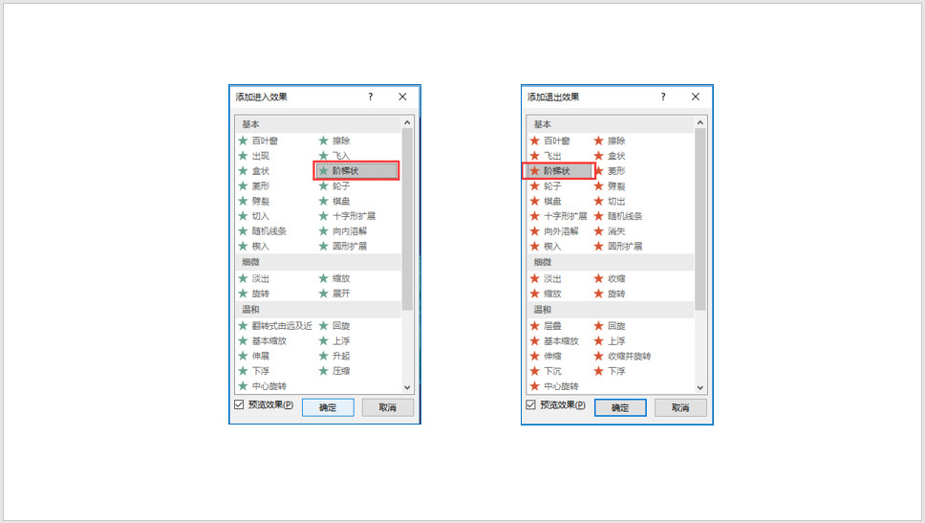
Task: Select 压缩 in the entrance effects list
Action: (341, 371)
